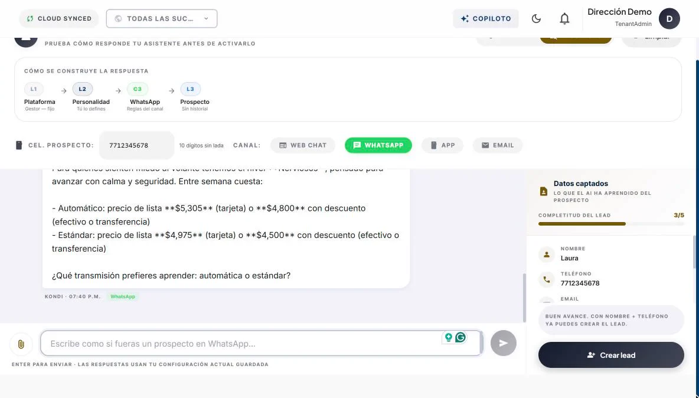Open the Todas las sucursales dropdown
This screenshot has width=699, height=398.
tap(162, 19)
